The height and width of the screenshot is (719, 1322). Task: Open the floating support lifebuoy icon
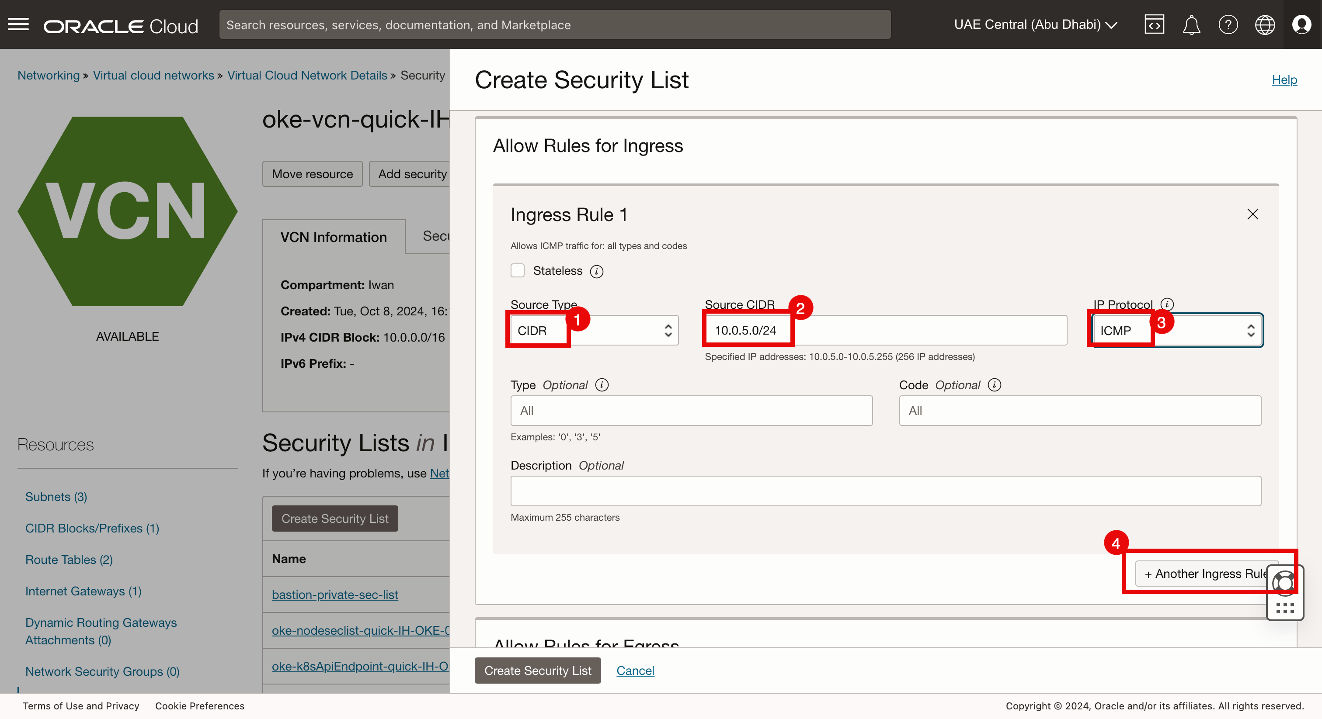click(x=1284, y=583)
